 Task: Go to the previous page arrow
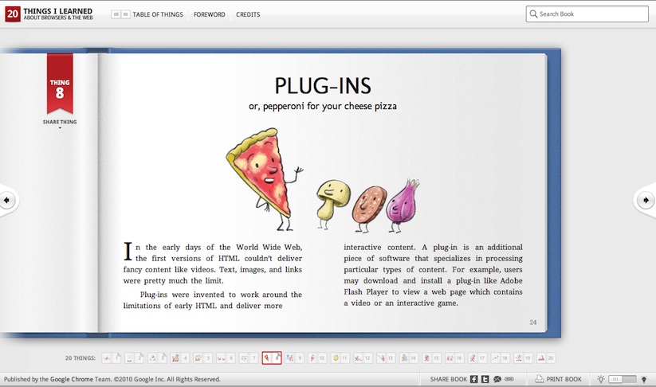pos(7,200)
